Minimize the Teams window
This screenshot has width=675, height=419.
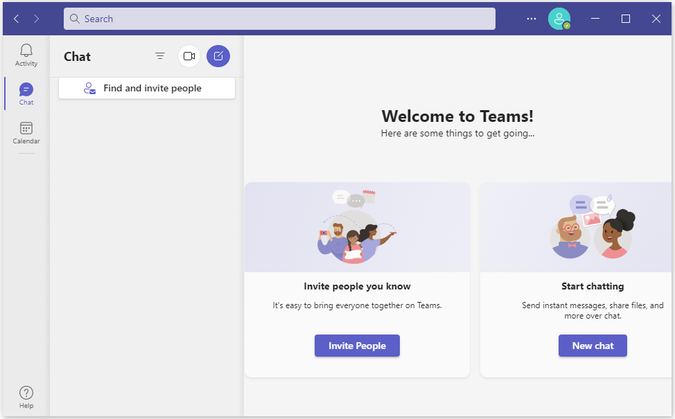click(595, 19)
